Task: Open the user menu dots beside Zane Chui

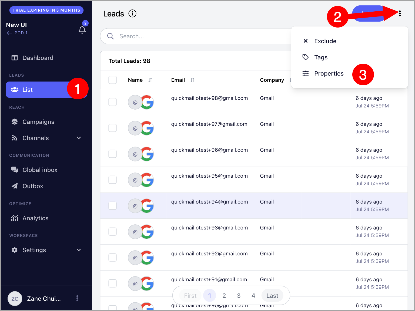Action: pyautogui.click(x=77, y=298)
